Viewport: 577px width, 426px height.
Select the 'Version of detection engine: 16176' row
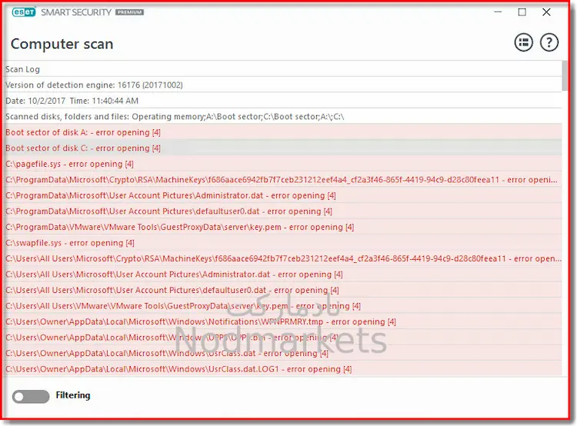click(x=282, y=85)
